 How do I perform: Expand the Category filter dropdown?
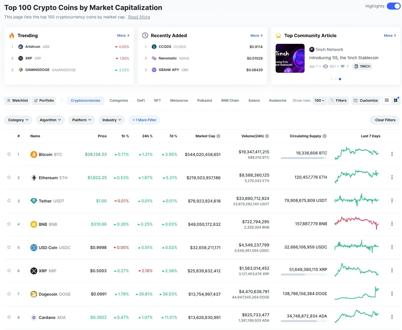click(x=18, y=120)
